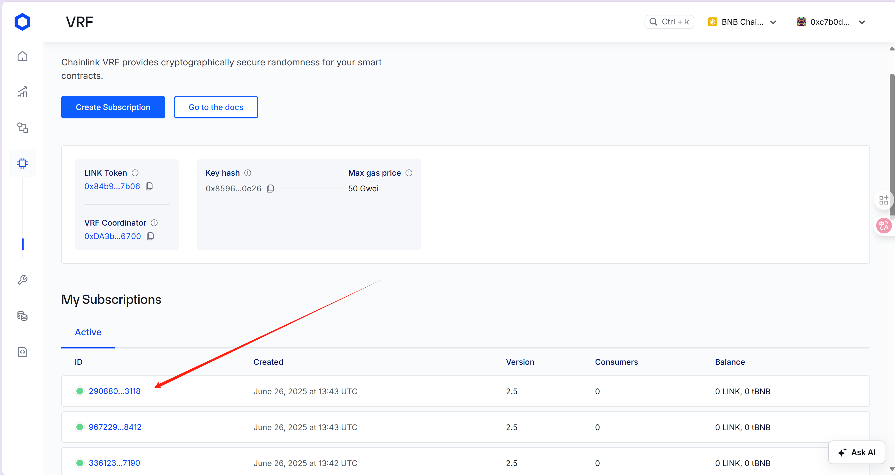Open subscription 336123...7190
Screen dimensions: 895x475
coord(114,463)
